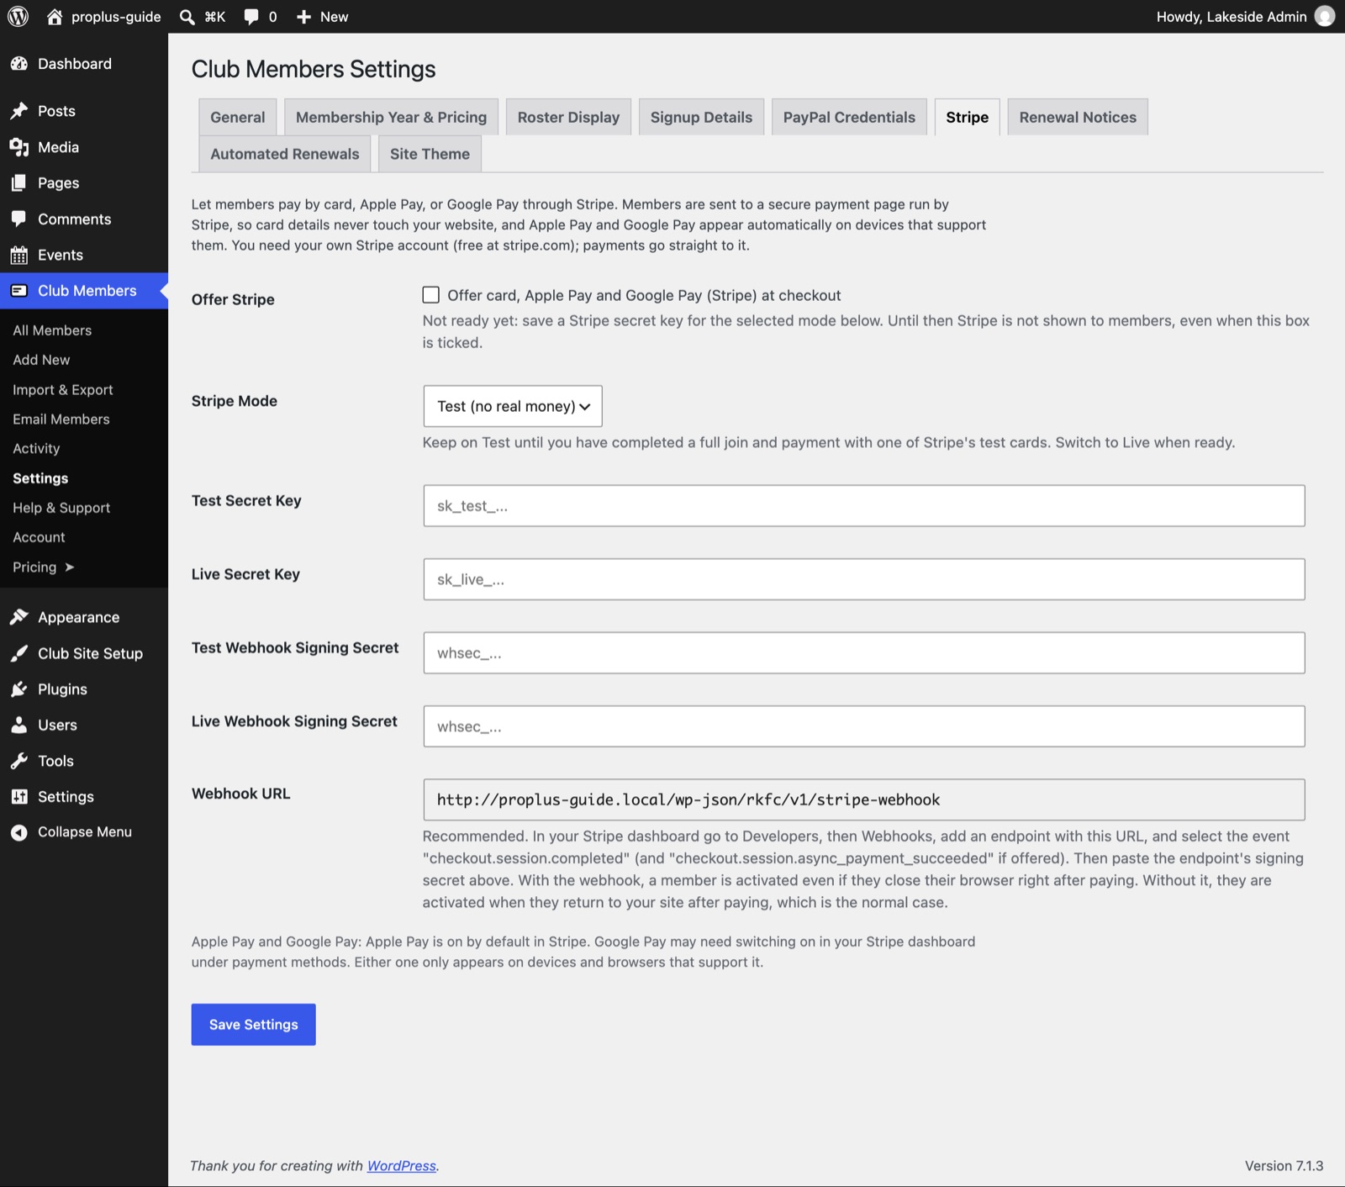Go to Dashboard gauge icon
Viewport: 1345px width, 1187px height.
coord(19,64)
